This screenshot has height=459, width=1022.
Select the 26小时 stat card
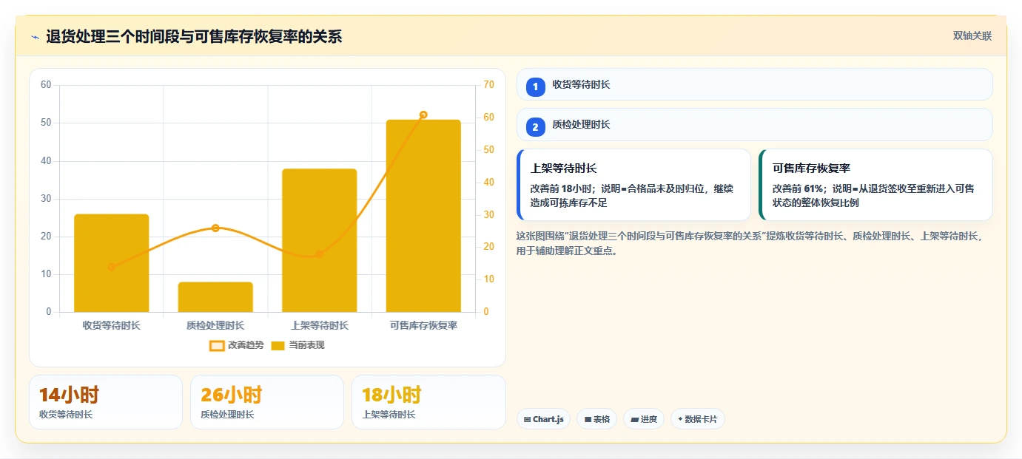click(267, 402)
